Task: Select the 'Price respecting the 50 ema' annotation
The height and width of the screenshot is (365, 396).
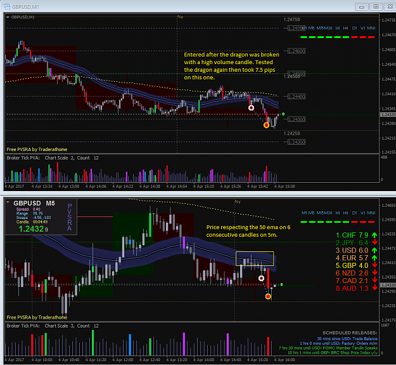Action: [x=248, y=231]
